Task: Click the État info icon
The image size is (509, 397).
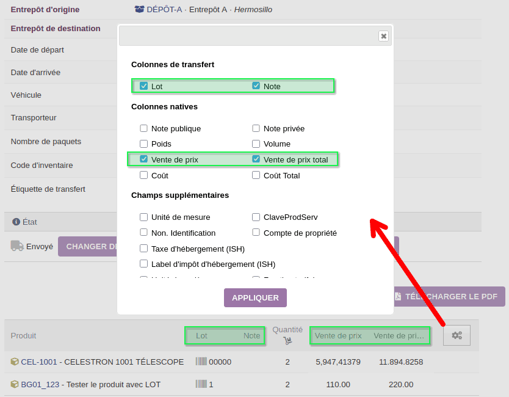Action: [x=16, y=222]
